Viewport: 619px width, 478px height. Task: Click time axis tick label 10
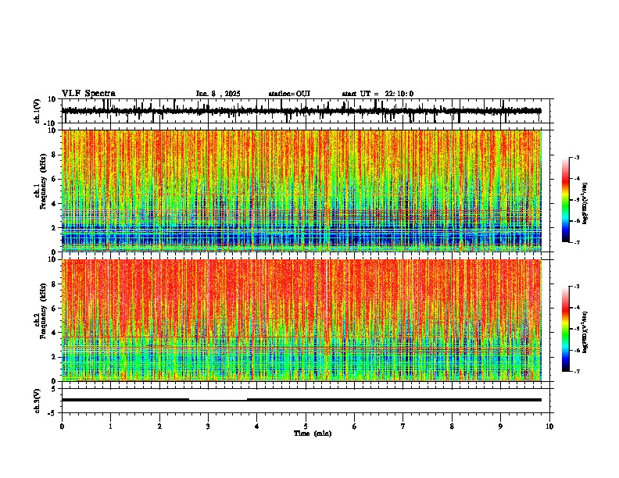(549, 426)
